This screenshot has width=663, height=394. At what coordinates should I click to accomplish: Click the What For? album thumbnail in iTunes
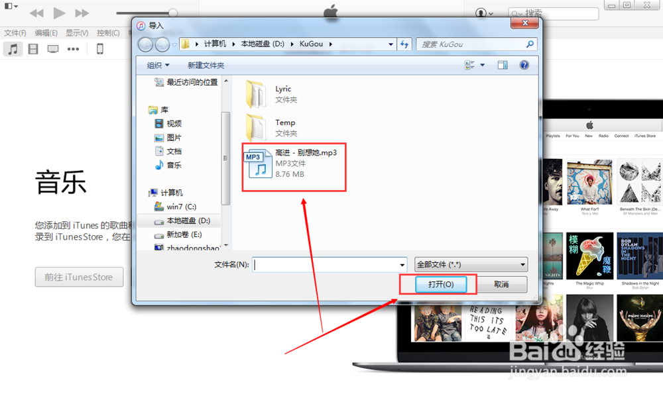pos(589,182)
